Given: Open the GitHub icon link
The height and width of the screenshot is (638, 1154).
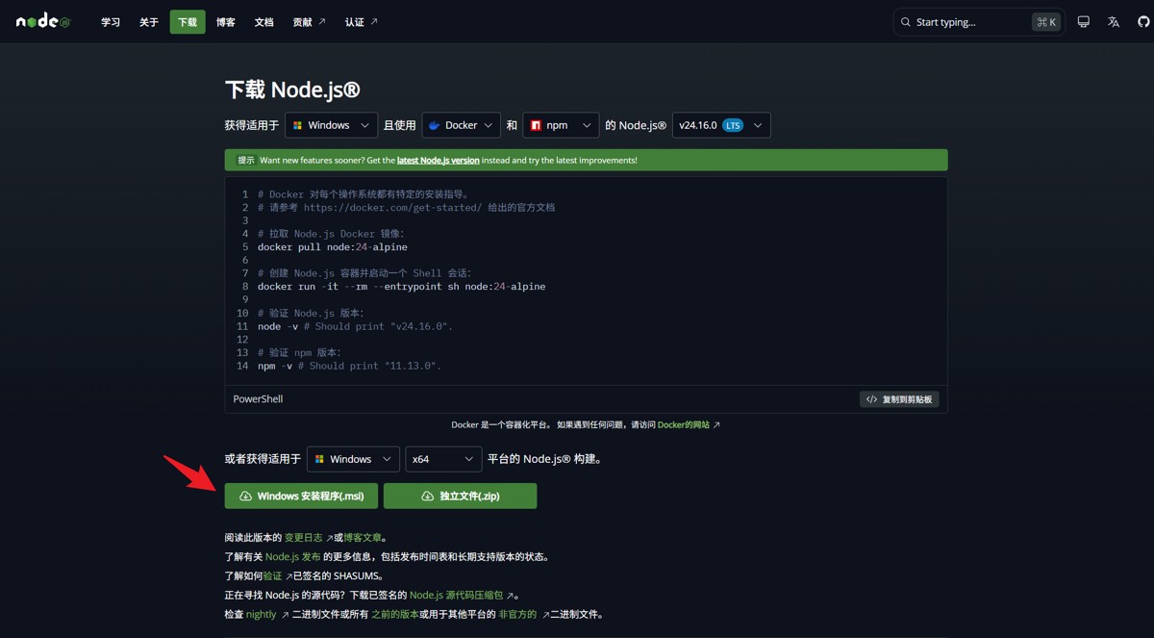Looking at the screenshot, I should (1143, 22).
